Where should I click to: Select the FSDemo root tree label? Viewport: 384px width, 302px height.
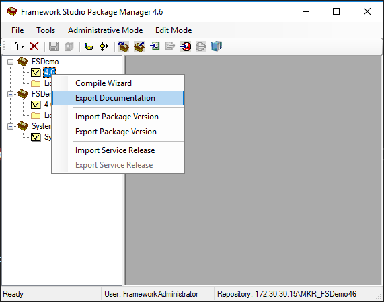45,62
